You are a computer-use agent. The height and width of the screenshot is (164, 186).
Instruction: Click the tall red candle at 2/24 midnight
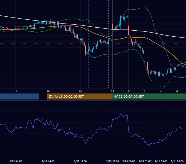point(129,31)
